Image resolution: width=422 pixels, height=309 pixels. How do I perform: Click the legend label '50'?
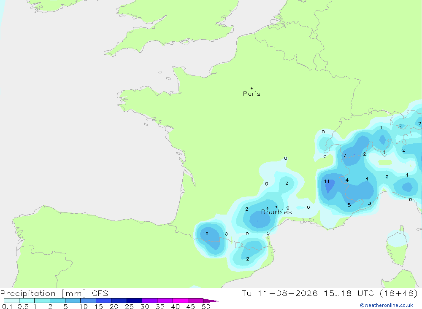206,306
